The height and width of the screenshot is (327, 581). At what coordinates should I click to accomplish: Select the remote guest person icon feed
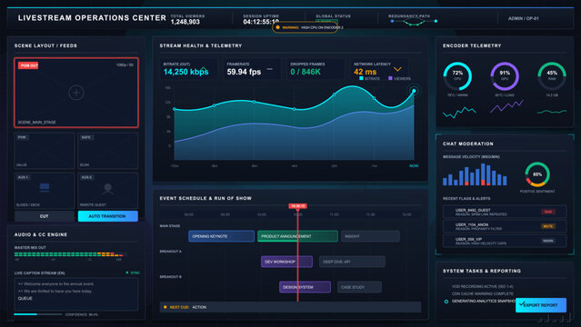108,189
